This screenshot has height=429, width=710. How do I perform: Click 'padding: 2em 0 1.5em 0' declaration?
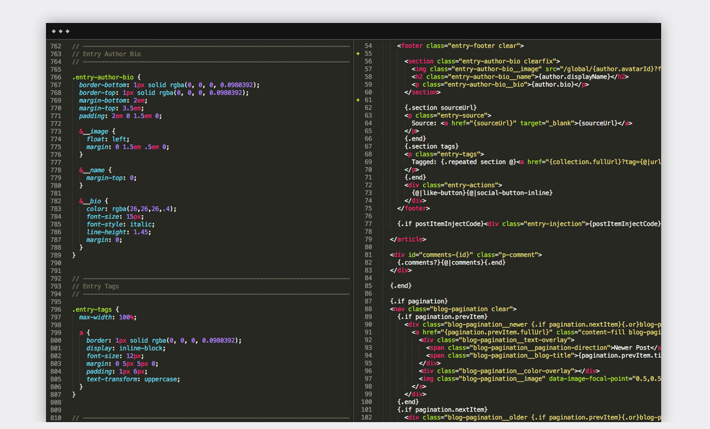pyautogui.click(x=121, y=116)
